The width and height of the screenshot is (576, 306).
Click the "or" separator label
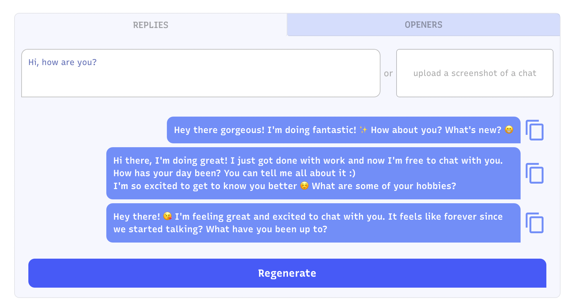click(x=388, y=73)
